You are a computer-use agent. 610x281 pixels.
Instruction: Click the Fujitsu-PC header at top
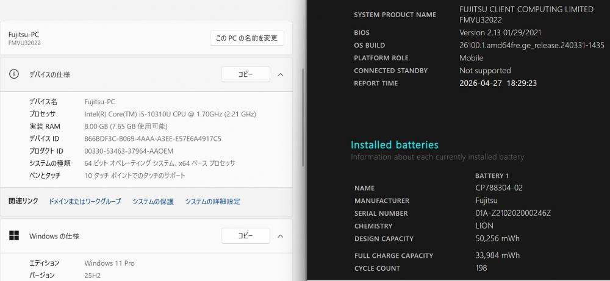pos(24,35)
